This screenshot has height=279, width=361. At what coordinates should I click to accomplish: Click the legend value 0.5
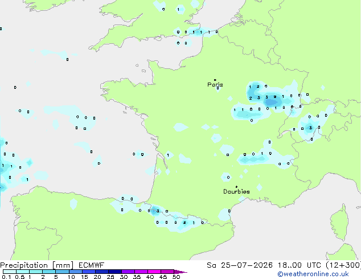(x=20, y=277)
